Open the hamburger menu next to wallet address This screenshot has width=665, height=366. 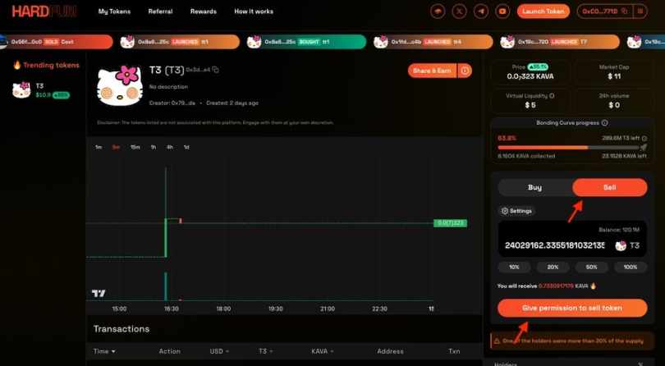point(640,11)
